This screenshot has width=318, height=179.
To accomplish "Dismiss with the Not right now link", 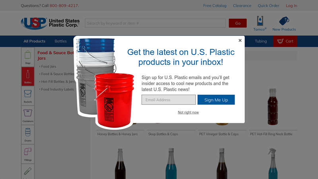I will 188,112.
